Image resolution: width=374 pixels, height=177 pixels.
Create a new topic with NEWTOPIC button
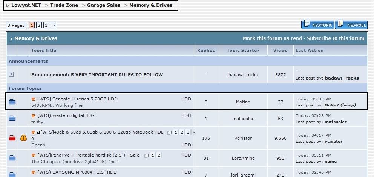[x=317, y=25]
